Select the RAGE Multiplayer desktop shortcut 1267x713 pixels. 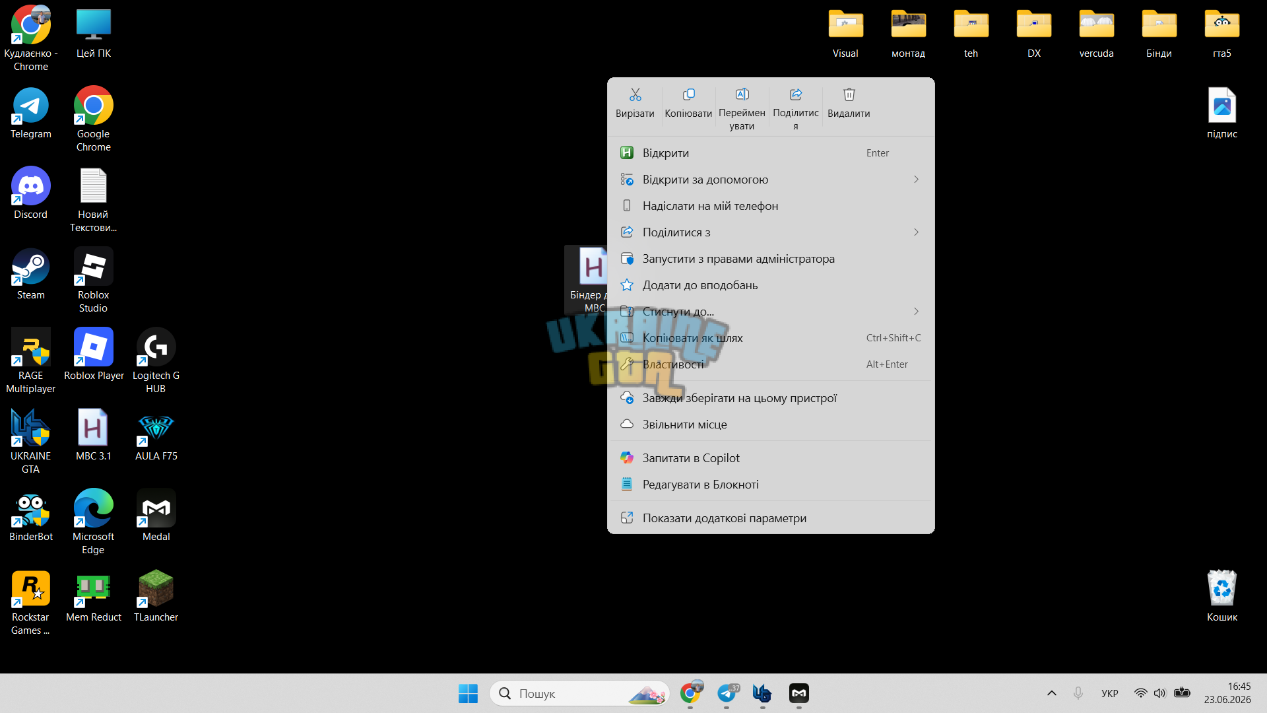click(x=30, y=362)
